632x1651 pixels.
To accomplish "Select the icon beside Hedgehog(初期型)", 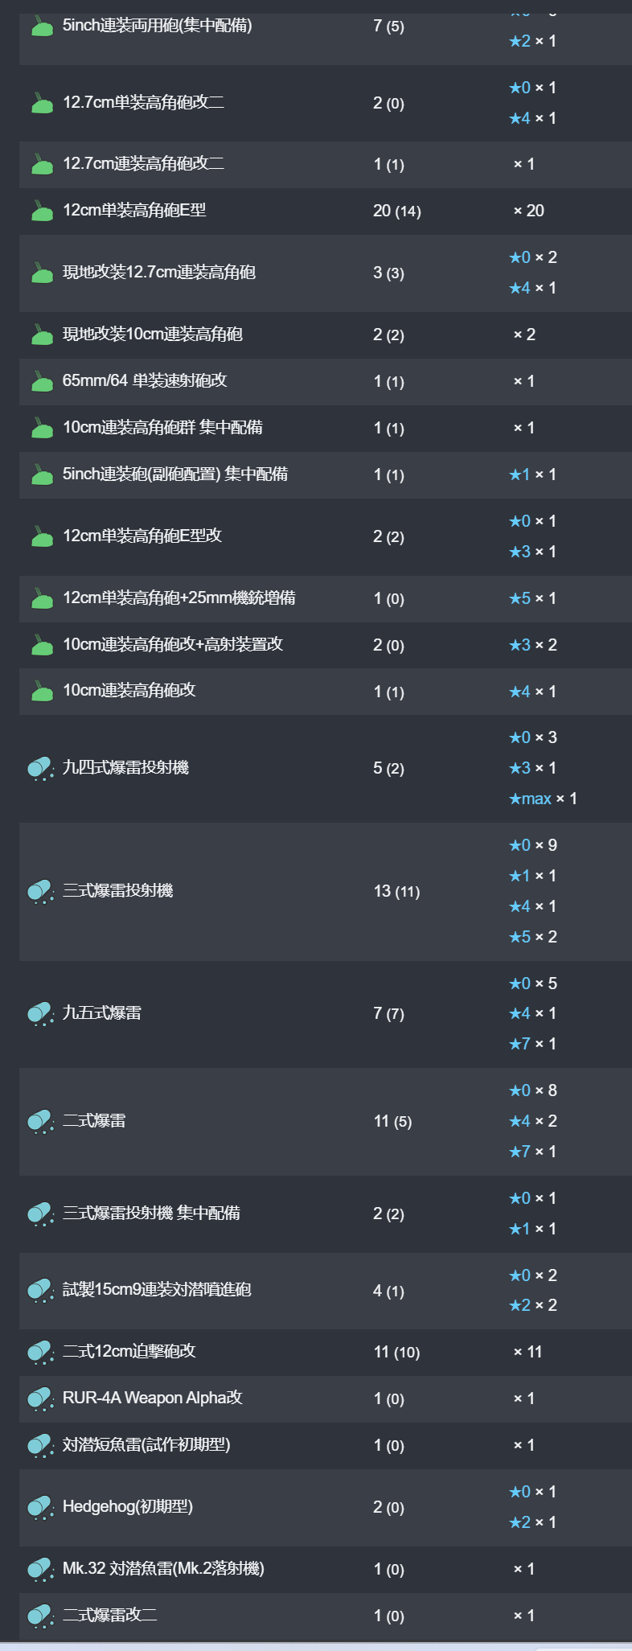I will coord(41,1508).
